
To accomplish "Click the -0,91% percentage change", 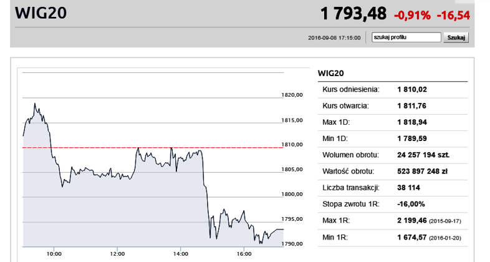I will coord(412,16).
